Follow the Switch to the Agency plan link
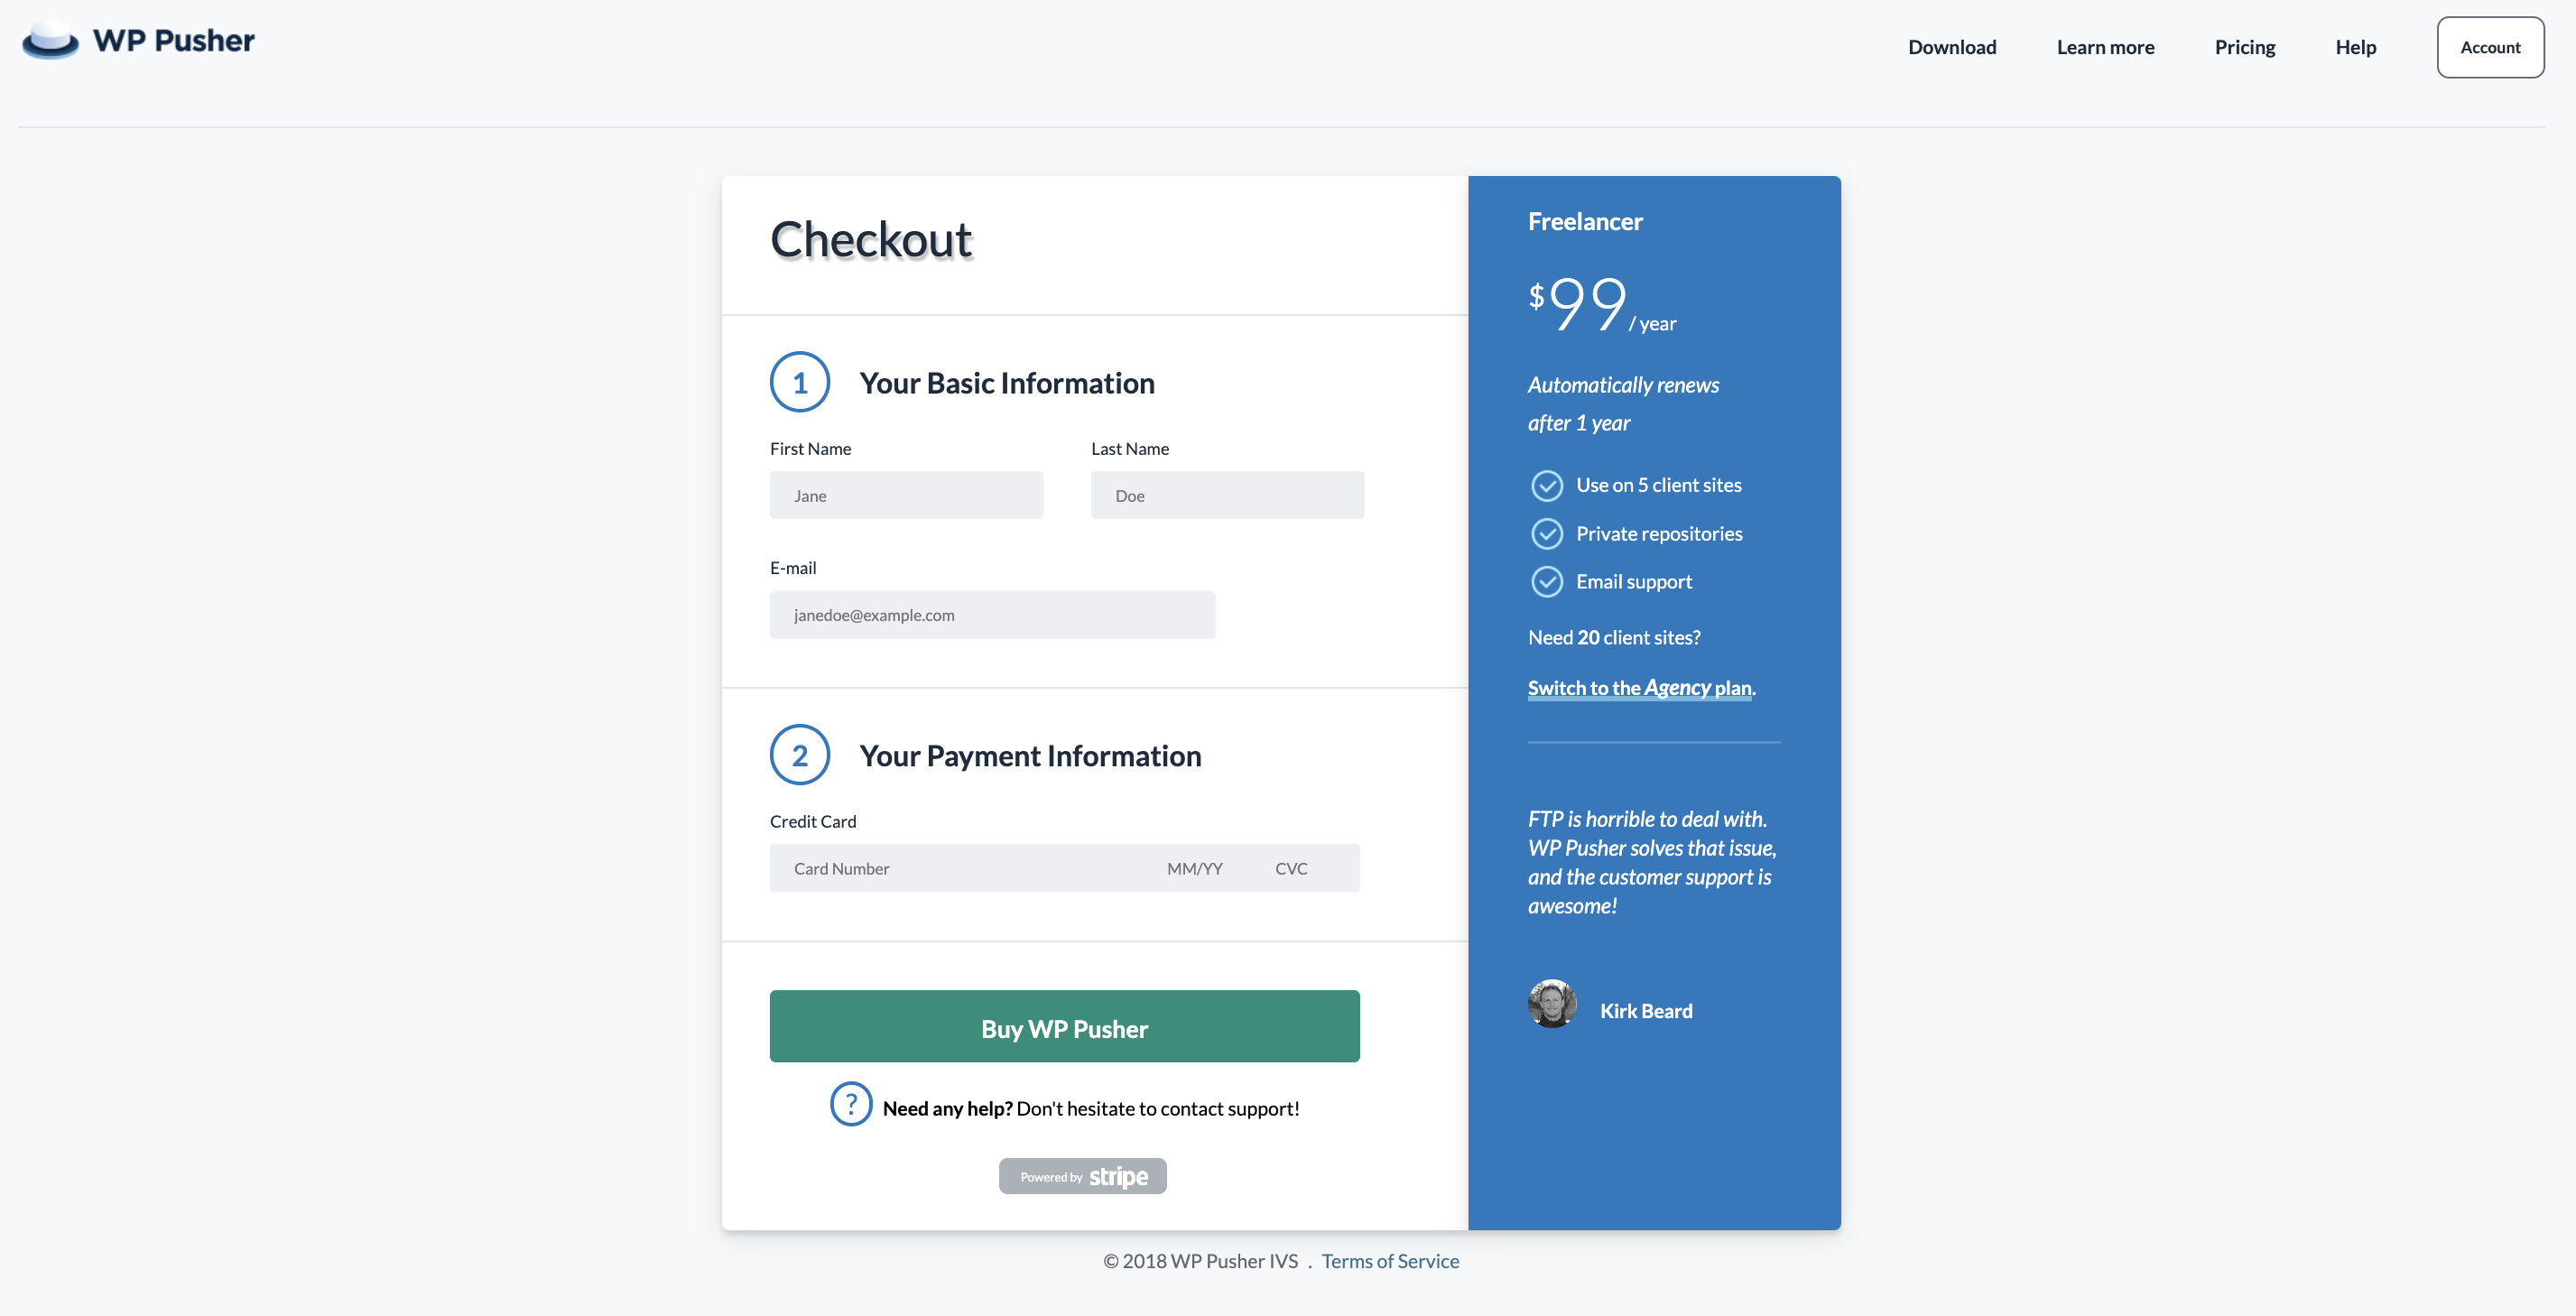This screenshot has height=1316, width=2576. pos(1640,688)
